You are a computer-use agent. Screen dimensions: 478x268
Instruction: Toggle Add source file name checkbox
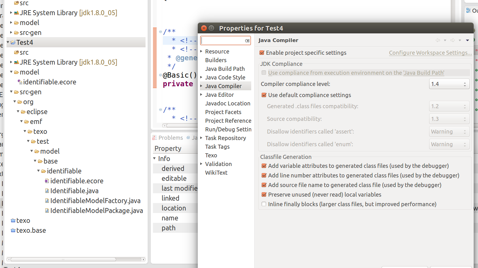pyautogui.click(x=264, y=185)
